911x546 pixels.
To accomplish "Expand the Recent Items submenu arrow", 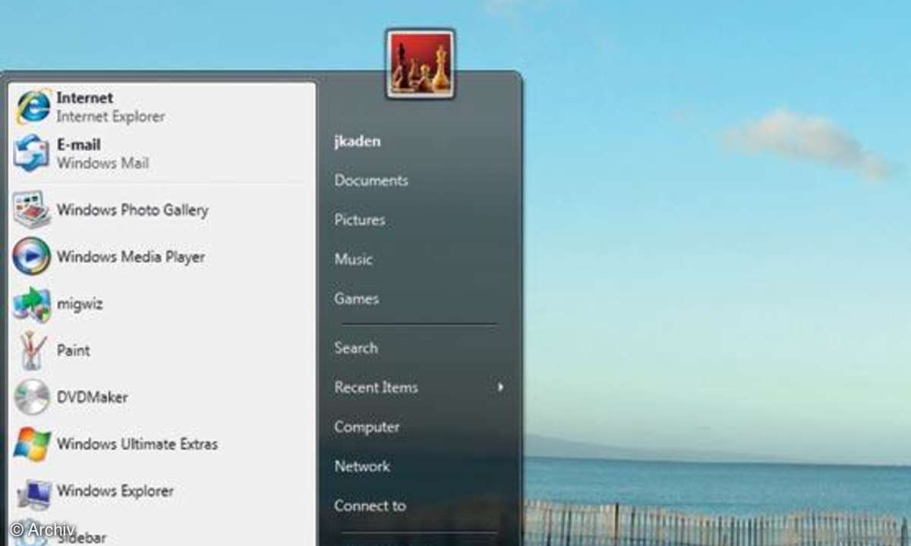I will [500, 388].
